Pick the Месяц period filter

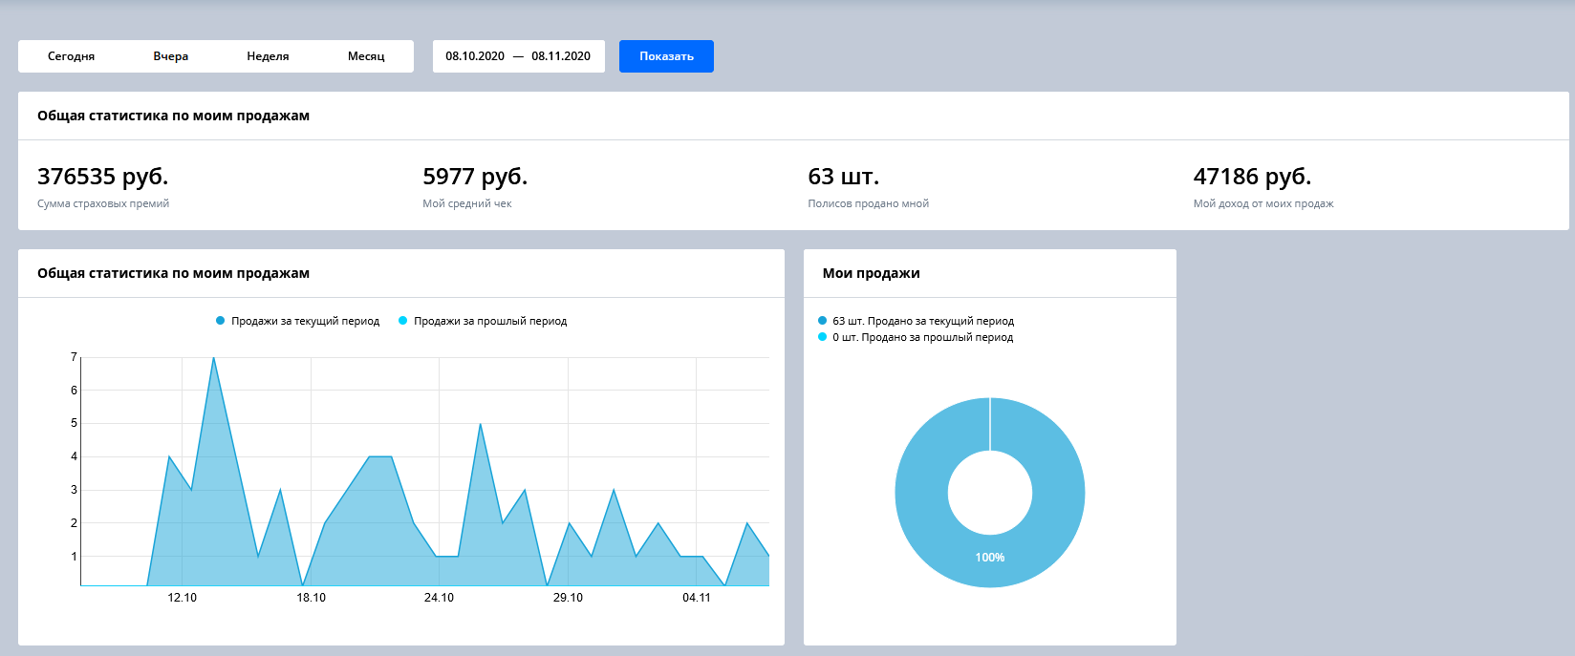point(366,56)
